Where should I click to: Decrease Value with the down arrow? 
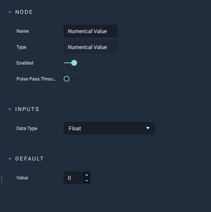click(87, 181)
